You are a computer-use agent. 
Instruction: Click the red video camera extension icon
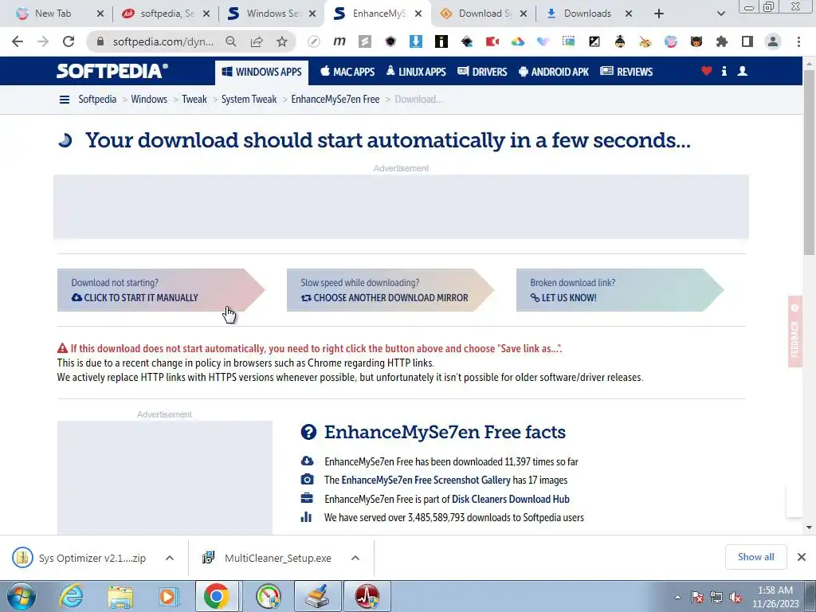coord(492,41)
